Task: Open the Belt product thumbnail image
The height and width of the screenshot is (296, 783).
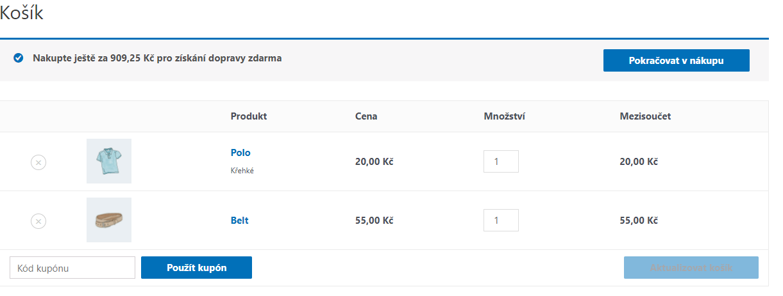Action: pos(109,220)
